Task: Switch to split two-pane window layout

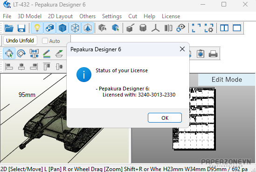Action: tap(224, 28)
